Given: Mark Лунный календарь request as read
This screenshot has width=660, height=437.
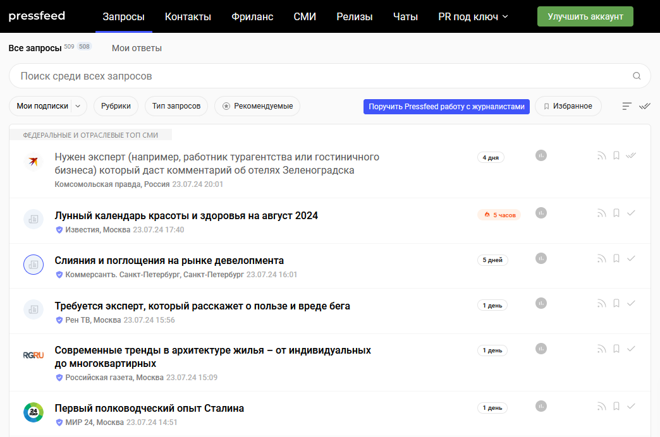Looking at the screenshot, I should [631, 213].
